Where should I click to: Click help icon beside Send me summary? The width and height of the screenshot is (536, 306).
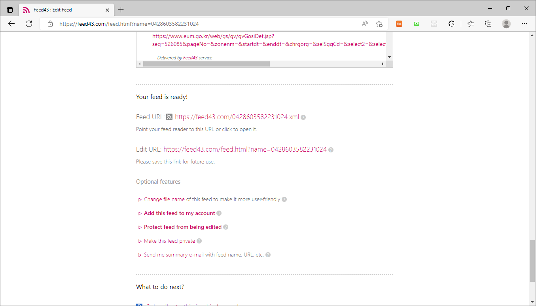tap(268, 255)
